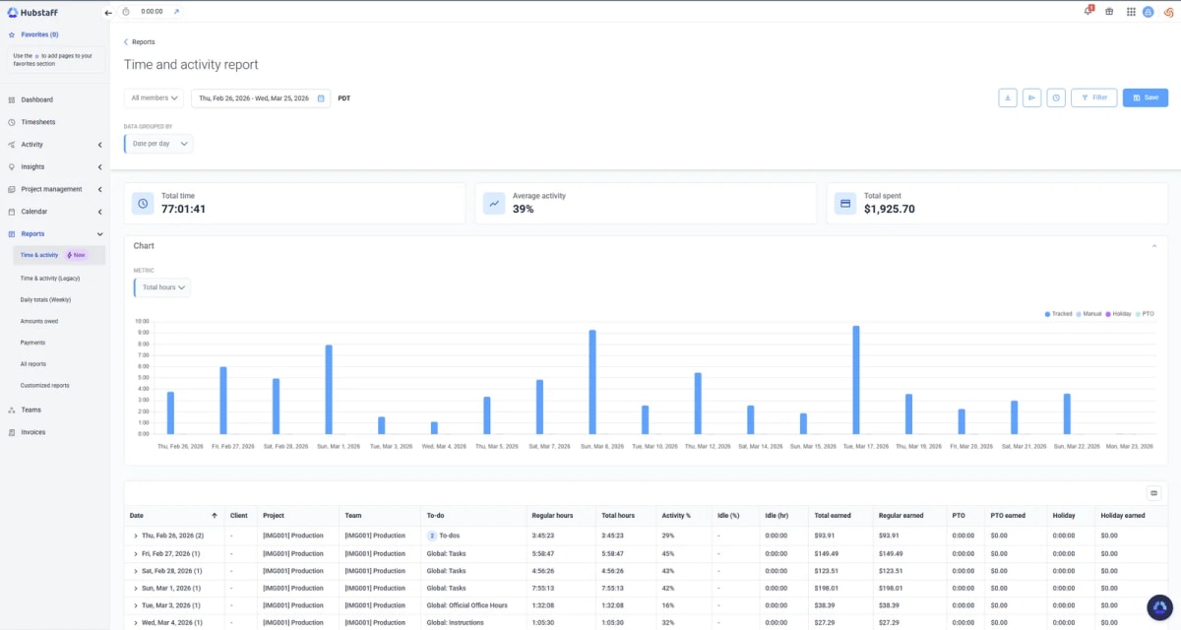Viewport: 1181px width, 630px height.
Task: Open Time & activity (Legacy) report
Action: (50, 278)
